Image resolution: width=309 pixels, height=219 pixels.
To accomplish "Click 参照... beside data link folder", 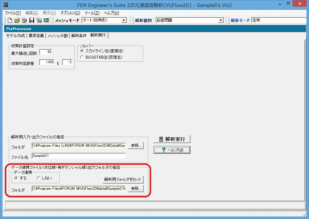I will pyautogui.click(x=136, y=189).
